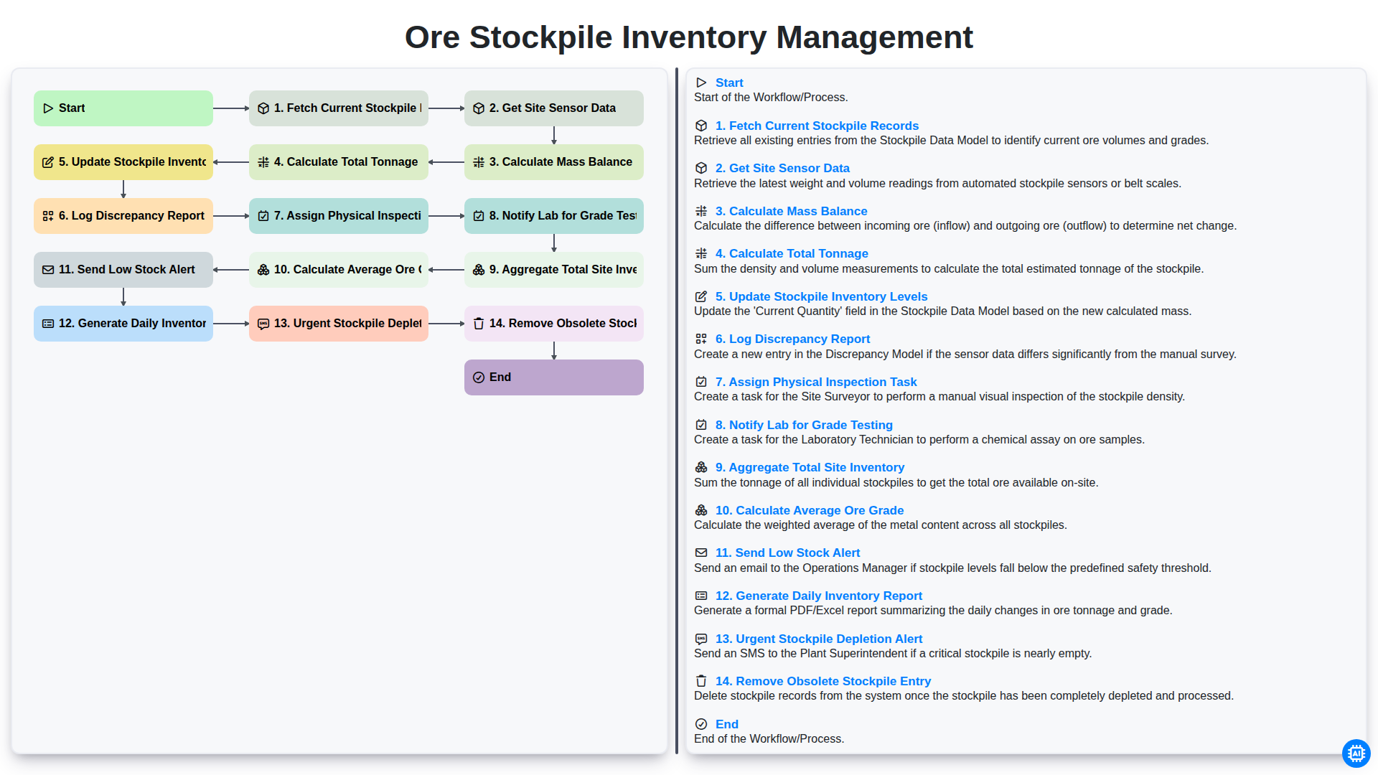Screen dimensions: 1378x775
Task: Click the trash icon in the node 14 box
Action: click(x=479, y=324)
